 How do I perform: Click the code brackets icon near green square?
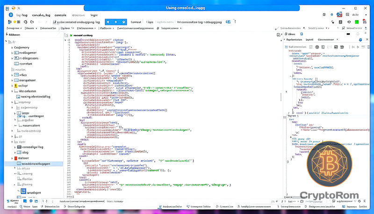349,22
